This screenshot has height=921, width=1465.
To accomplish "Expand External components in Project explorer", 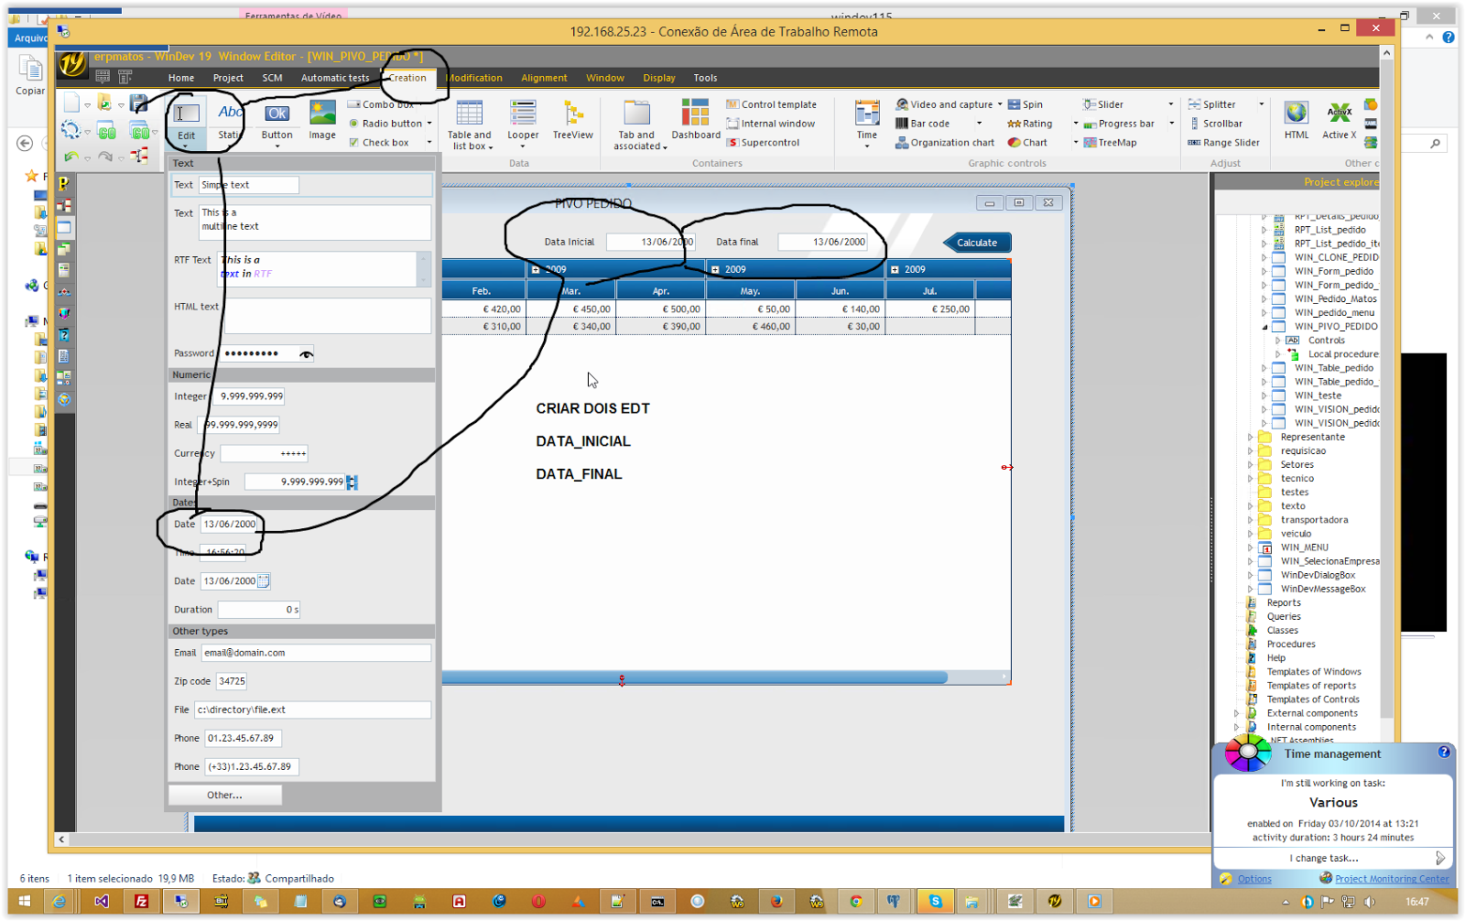I will coord(1236,713).
